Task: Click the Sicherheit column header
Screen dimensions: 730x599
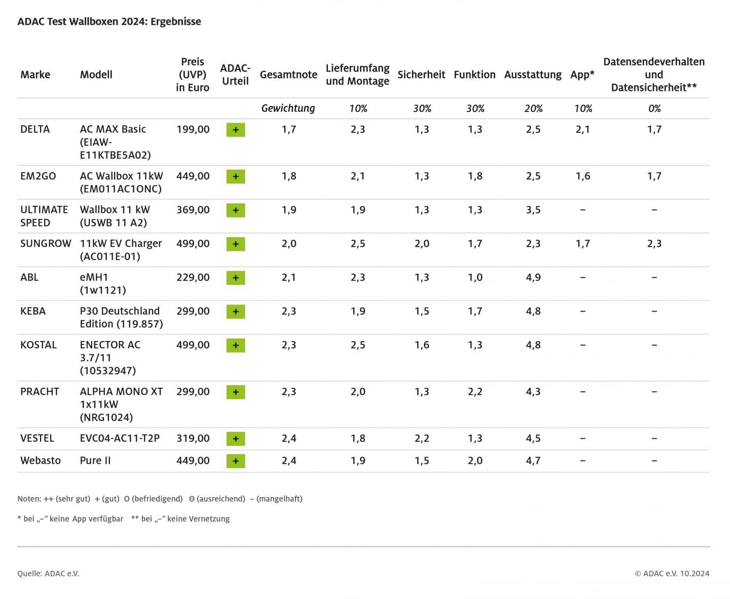Action: [421, 74]
